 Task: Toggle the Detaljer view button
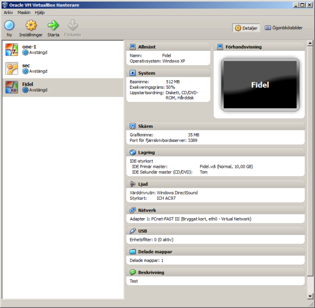coord(246,28)
